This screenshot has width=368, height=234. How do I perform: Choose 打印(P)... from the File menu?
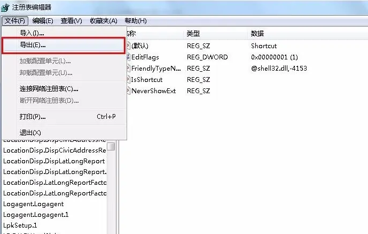(x=33, y=116)
